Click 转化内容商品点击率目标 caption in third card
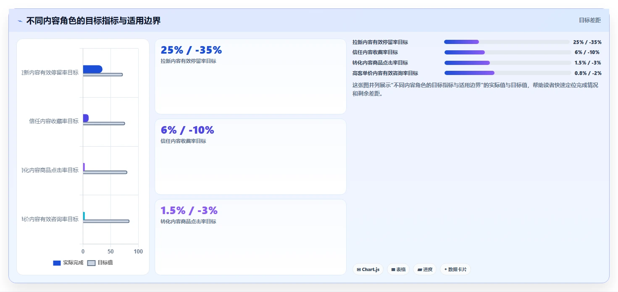Viewport: 618px width, 292px height. tap(188, 222)
